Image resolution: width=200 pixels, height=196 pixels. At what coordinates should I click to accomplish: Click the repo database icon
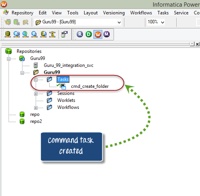tap(22, 114)
